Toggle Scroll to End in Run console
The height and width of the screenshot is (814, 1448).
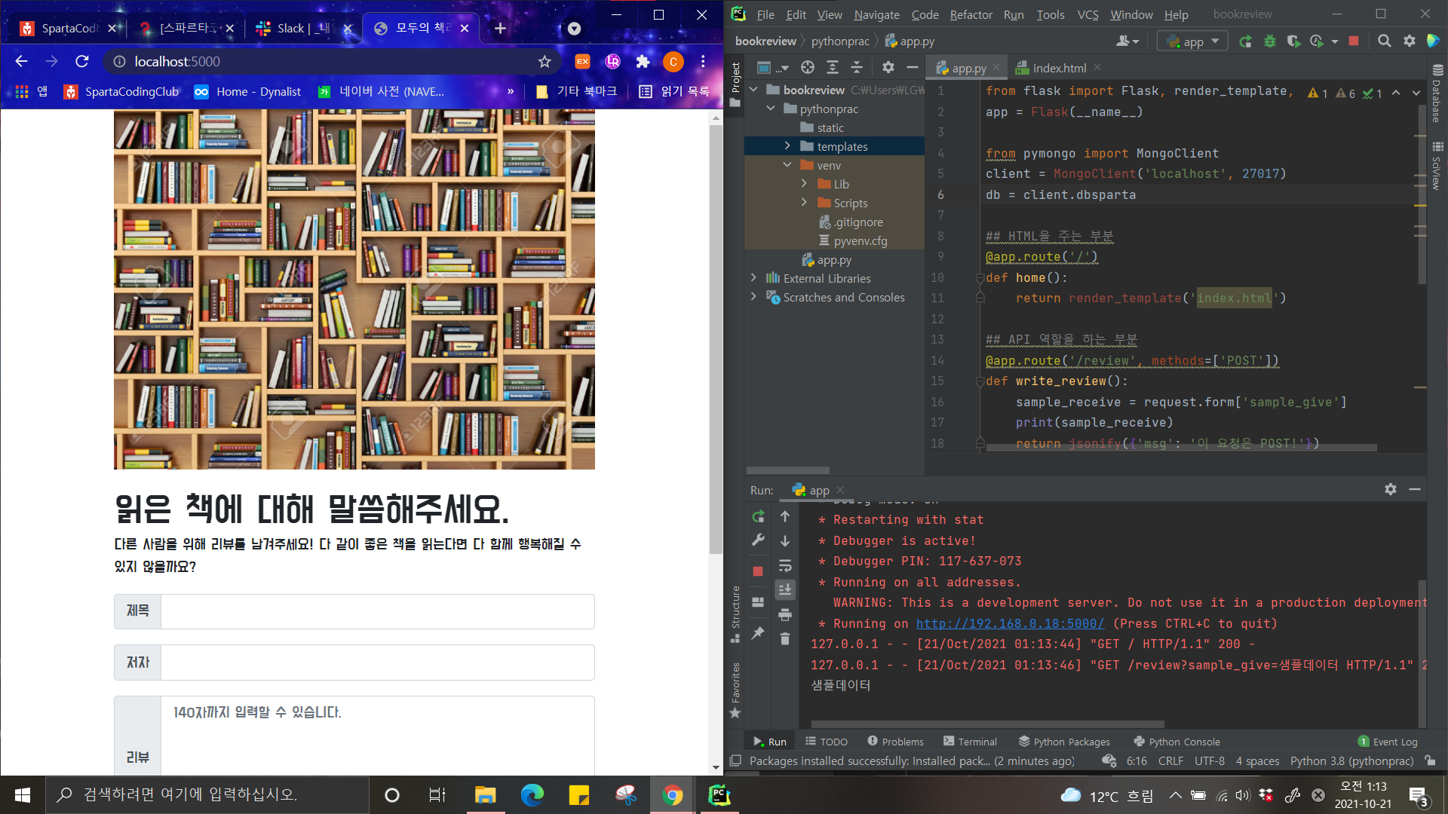[785, 590]
